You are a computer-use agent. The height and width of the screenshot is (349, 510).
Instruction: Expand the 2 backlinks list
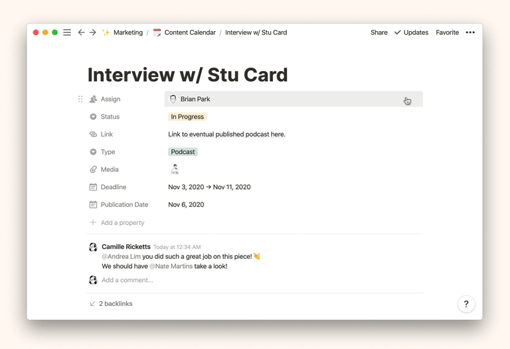pos(116,303)
